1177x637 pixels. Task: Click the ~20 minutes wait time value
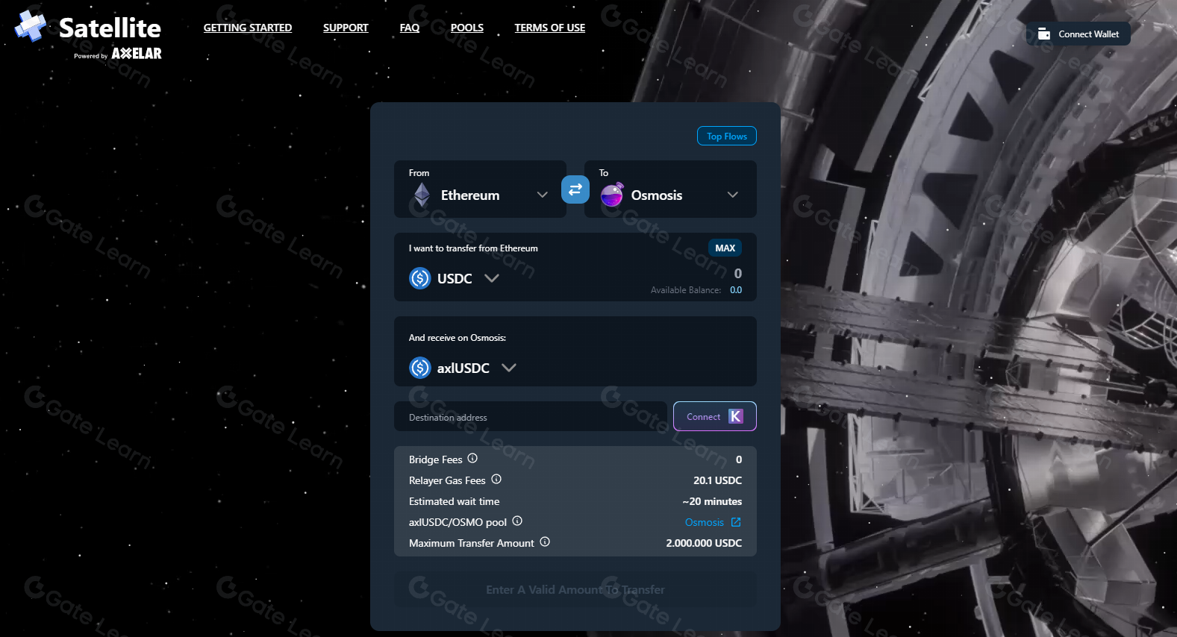coord(712,501)
